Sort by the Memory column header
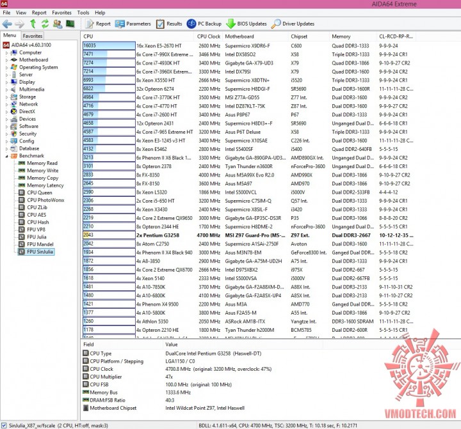Image resolution: width=461 pixels, height=429 pixels. point(353,36)
